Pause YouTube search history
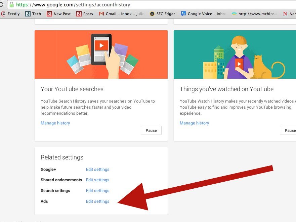Viewport: 296px width, 222px height. click(x=151, y=131)
